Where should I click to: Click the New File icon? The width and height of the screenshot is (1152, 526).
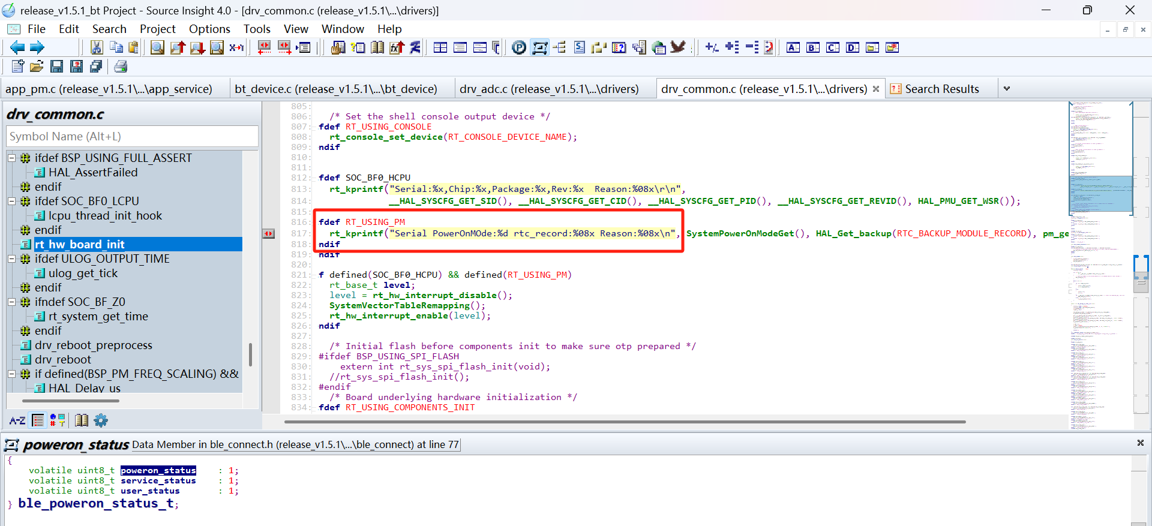(17, 67)
